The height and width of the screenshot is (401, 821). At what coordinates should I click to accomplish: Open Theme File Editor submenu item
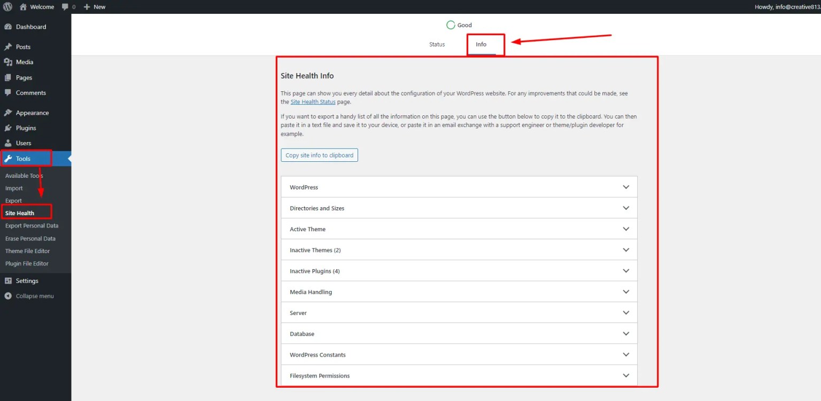click(x=27, y=251)
